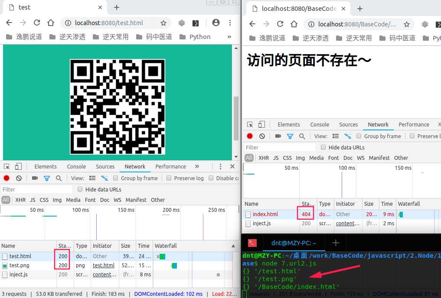Screen dimensions: 441x298
Task: Toggle the filter funnel in left DevTools
Action: (x=47, y=178)
